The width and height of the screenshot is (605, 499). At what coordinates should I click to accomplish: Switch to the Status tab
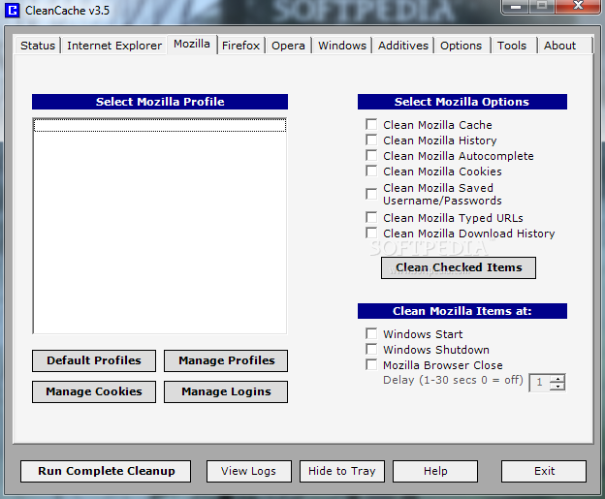point(38,46)
